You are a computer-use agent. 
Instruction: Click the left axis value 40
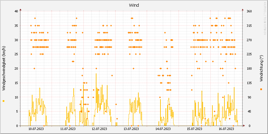(16, 11)
